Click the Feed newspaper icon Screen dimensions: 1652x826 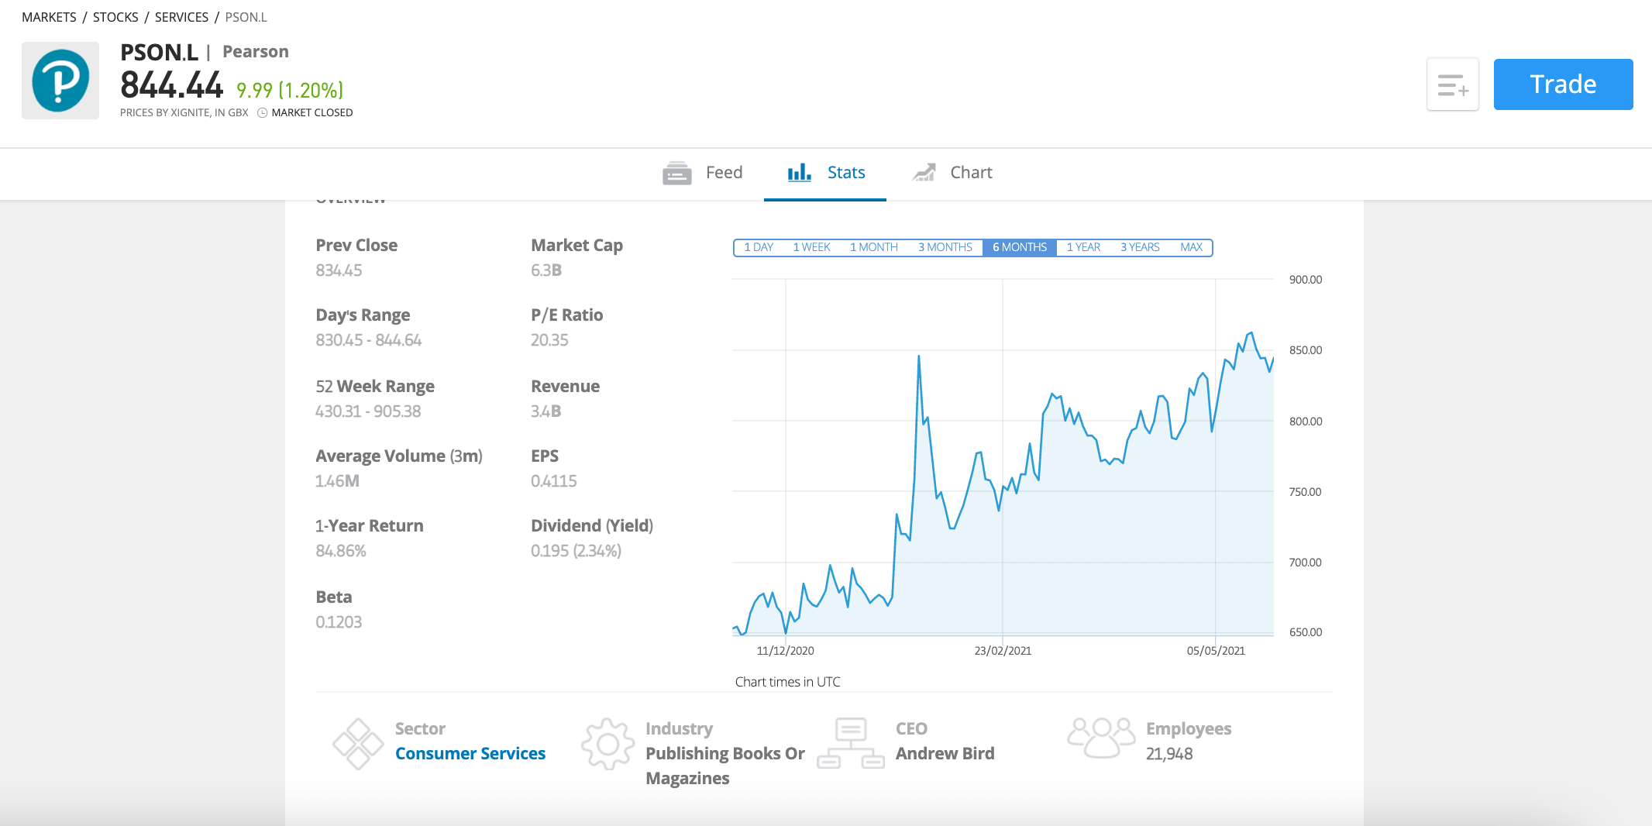click(x=677, y=173)
